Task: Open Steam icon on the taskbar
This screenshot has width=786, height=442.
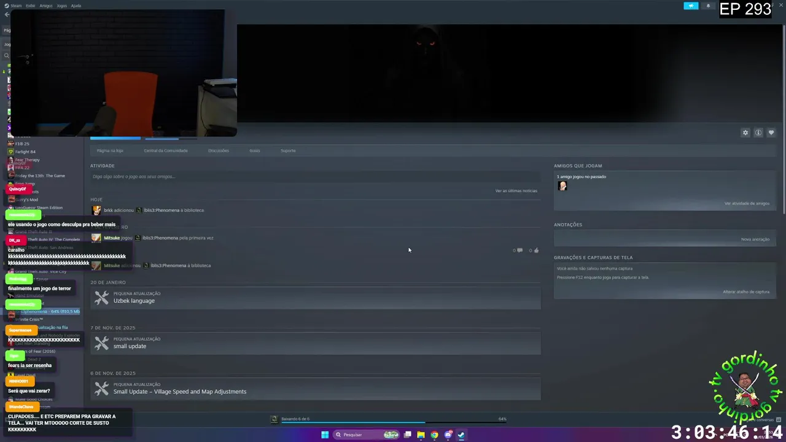Action: [461, 435]
